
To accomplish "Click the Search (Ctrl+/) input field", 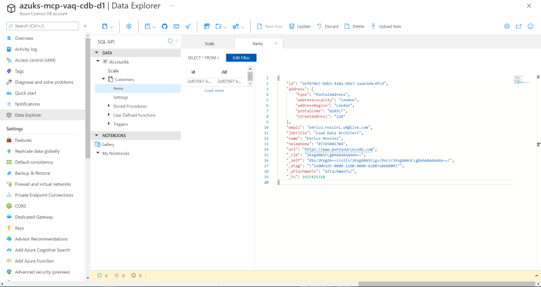I will [x=43, y=26].
